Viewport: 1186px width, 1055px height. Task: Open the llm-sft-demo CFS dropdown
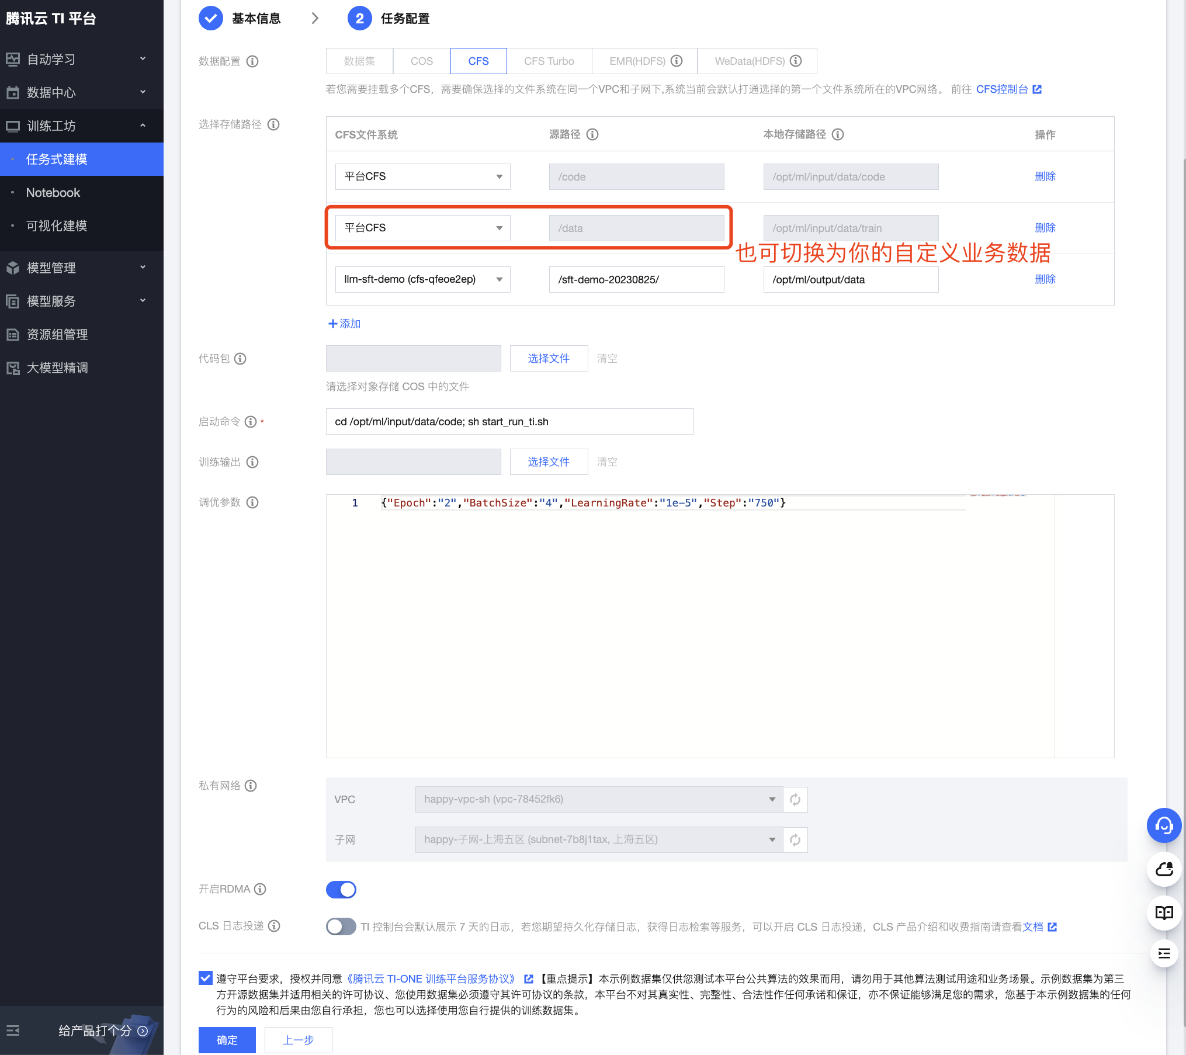click(422, 279)
